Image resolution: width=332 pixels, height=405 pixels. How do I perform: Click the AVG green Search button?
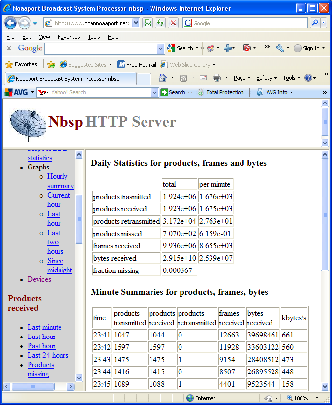pyautogui.click(x=173, y=92)
